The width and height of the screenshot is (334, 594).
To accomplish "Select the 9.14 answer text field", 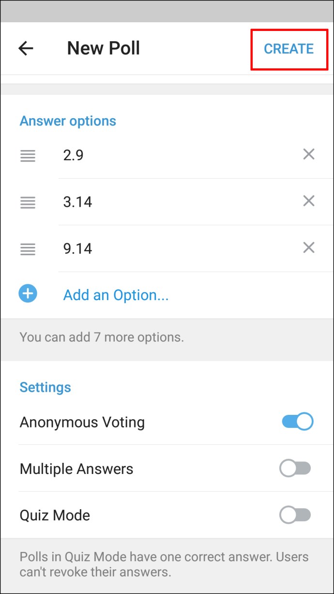I will (x=174, y=248).
